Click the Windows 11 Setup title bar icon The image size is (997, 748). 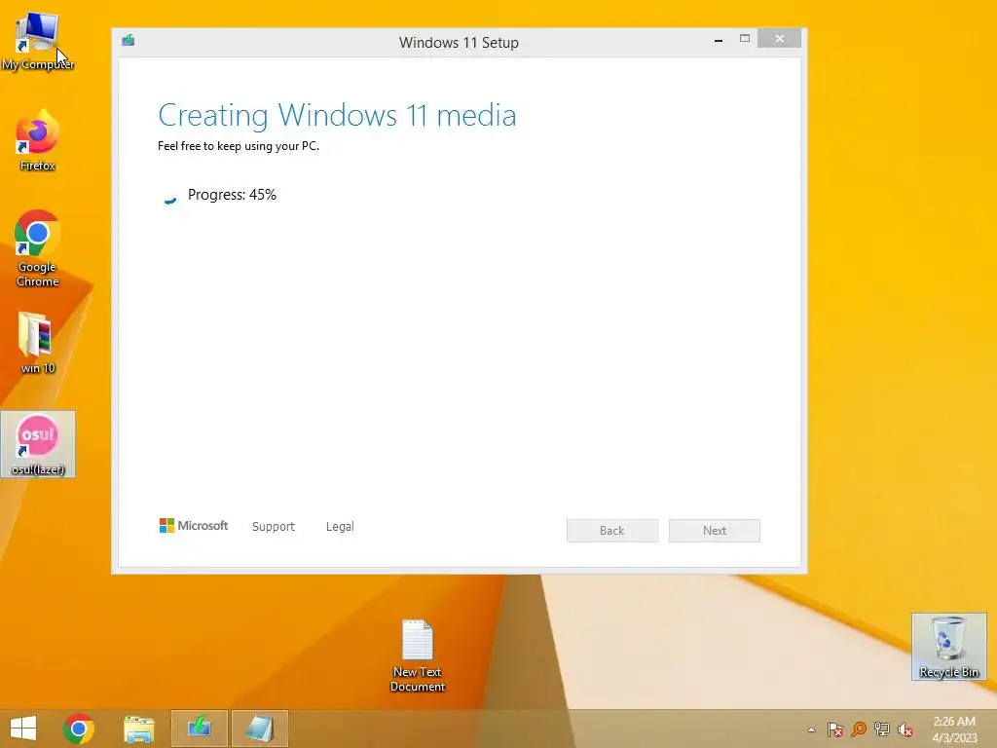(129, 41)
